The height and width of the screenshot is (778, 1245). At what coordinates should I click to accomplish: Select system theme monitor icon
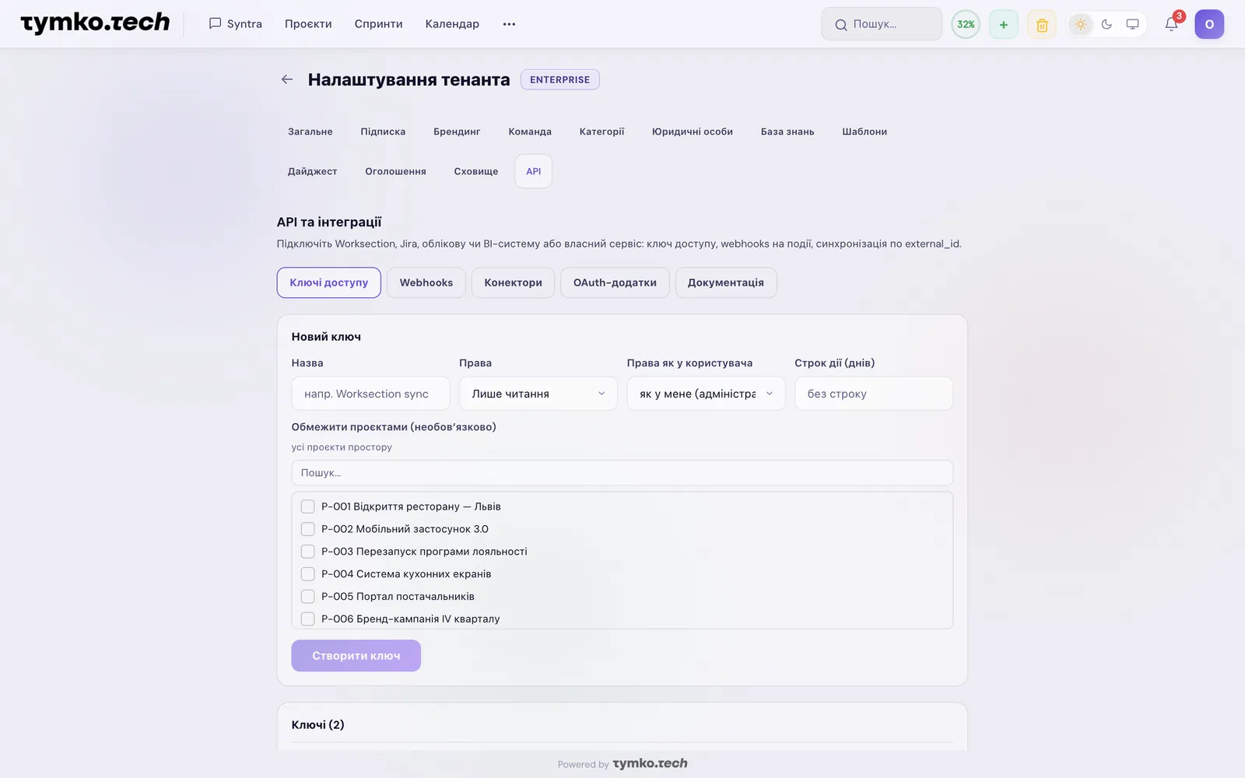[x=1132, y=24]
